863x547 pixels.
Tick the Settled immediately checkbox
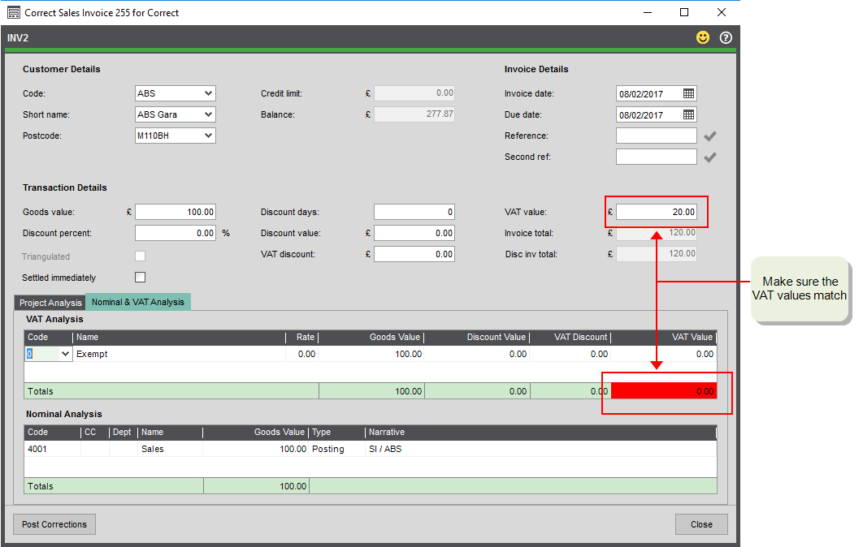click(x=140, y=278)
